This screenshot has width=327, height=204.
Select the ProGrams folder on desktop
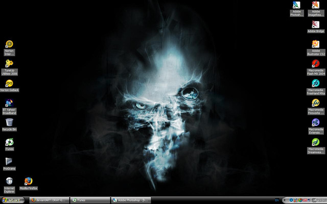click(x=9, y=164)
